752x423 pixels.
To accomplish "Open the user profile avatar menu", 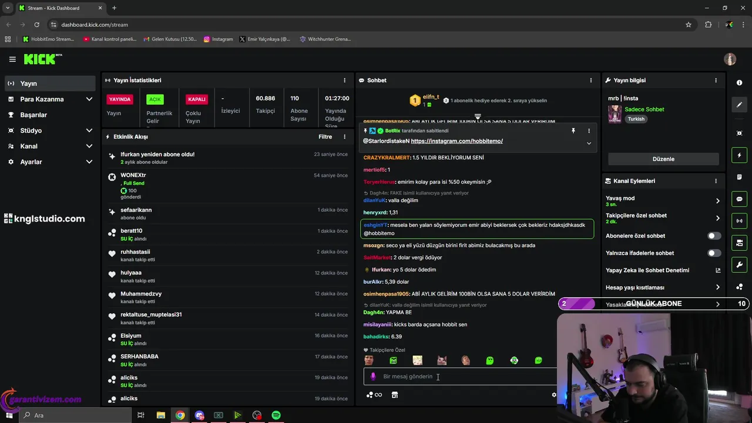I will point(730,59).
